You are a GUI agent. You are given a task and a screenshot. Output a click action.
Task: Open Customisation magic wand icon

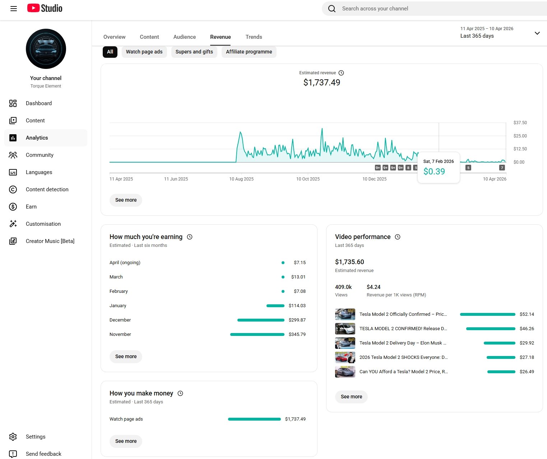point(13,224)
